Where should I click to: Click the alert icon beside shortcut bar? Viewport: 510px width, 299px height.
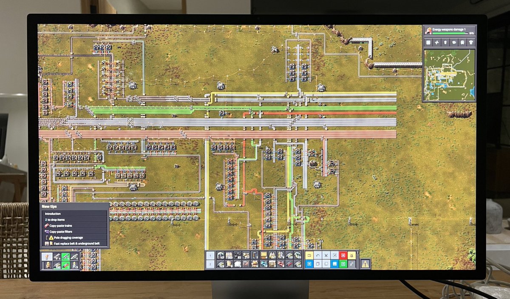[365, 264]
